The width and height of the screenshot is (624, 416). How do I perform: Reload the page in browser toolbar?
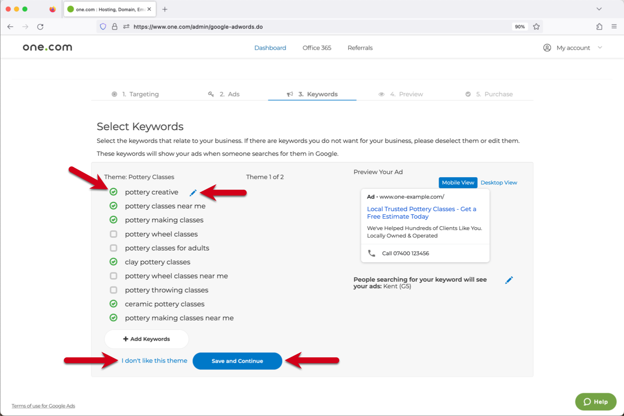tap(40, 27)
